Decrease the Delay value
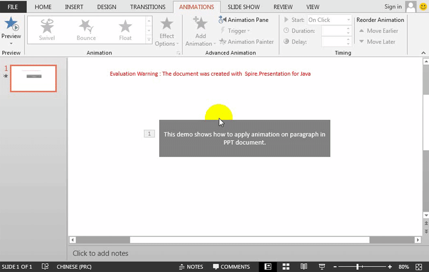429x272 pixels. coord(348,44)
